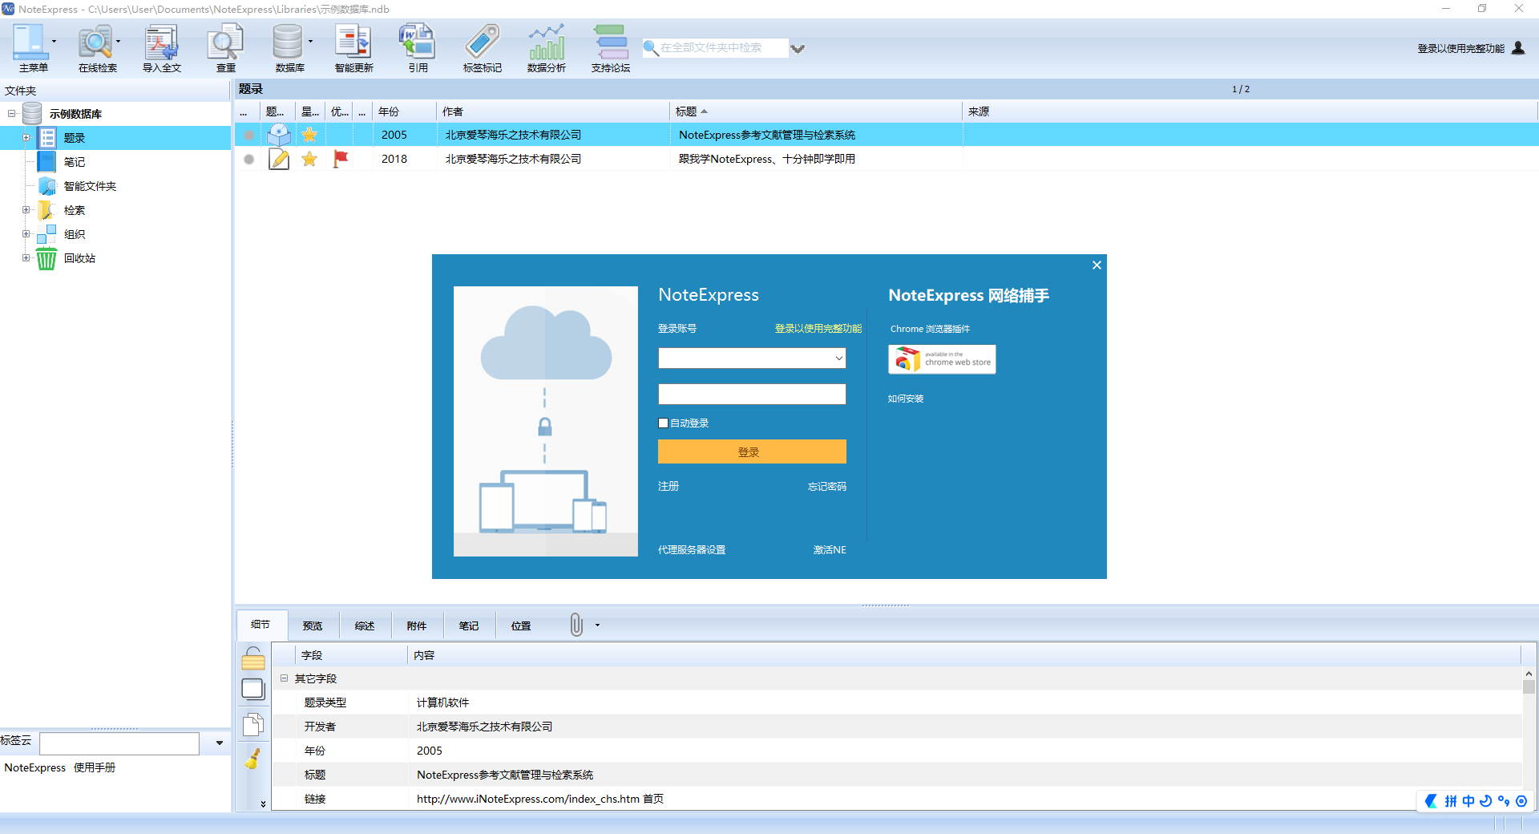Switch to the 预览 preview tab
The image size is (1539, 834).
point(312,625)
